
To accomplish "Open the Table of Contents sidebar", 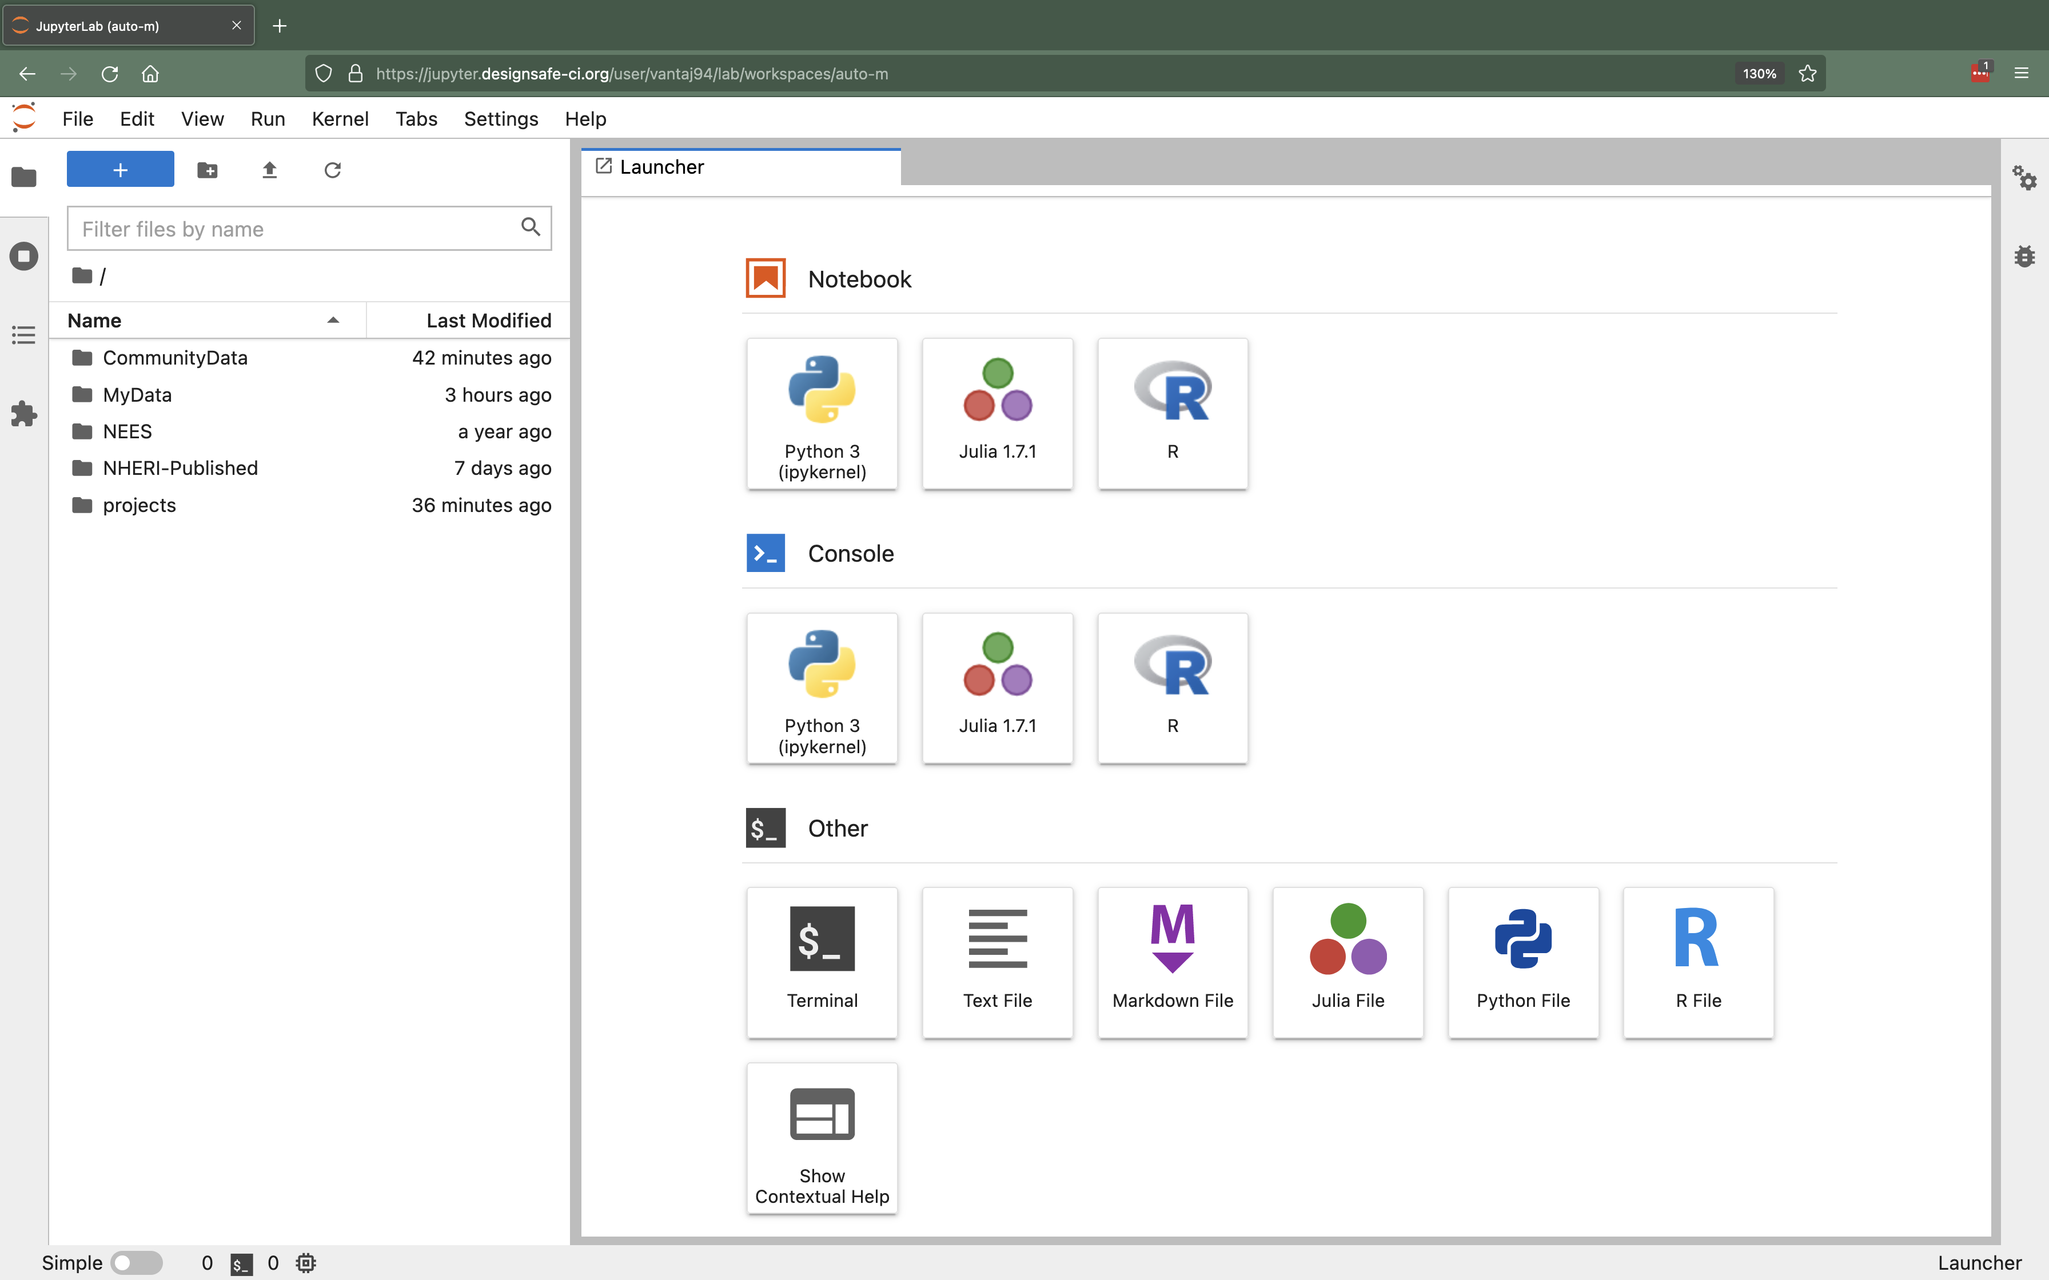I will point(23,334).
